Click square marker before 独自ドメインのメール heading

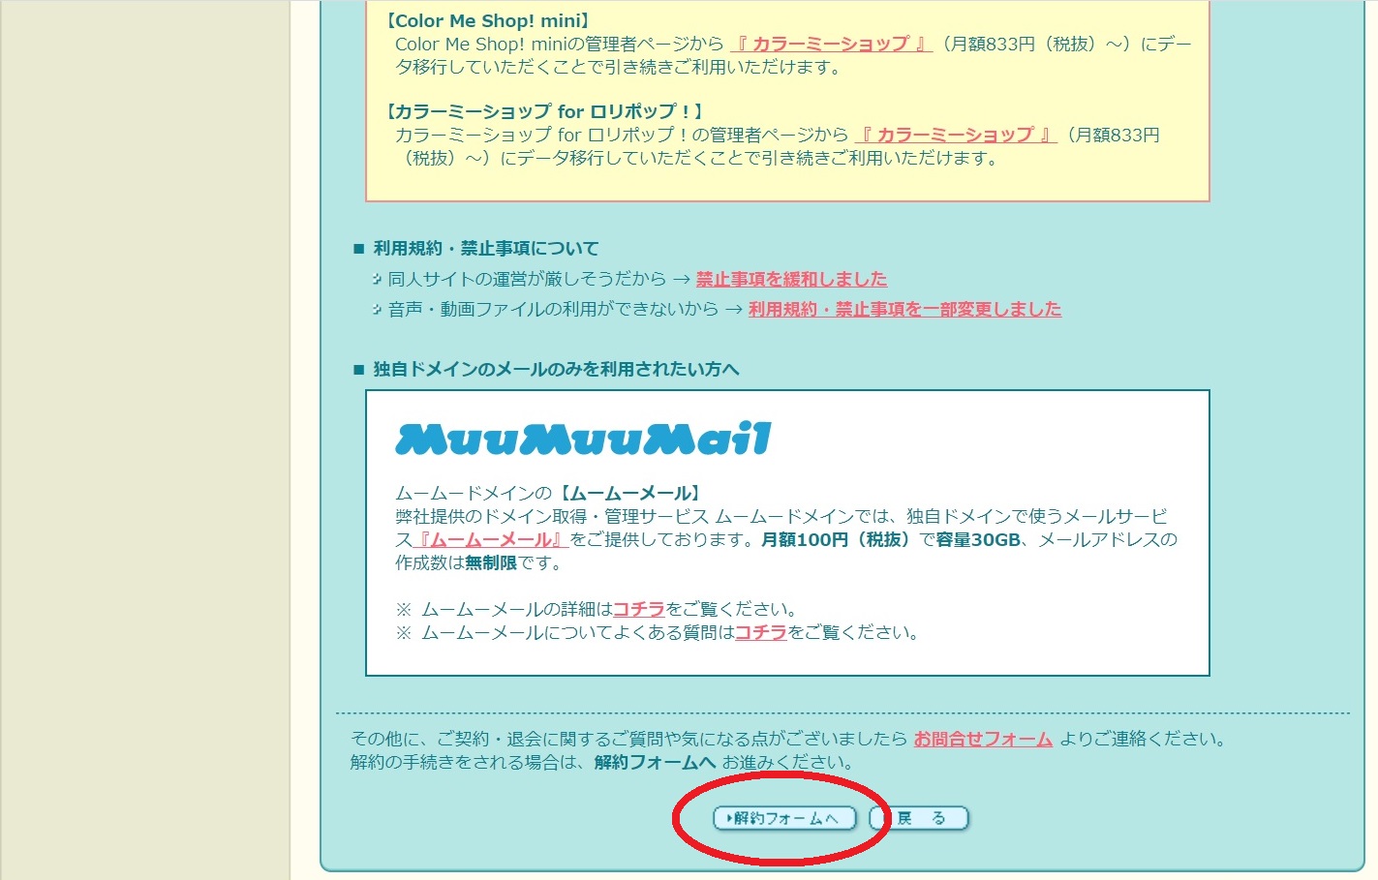click(x=359, y=371)
